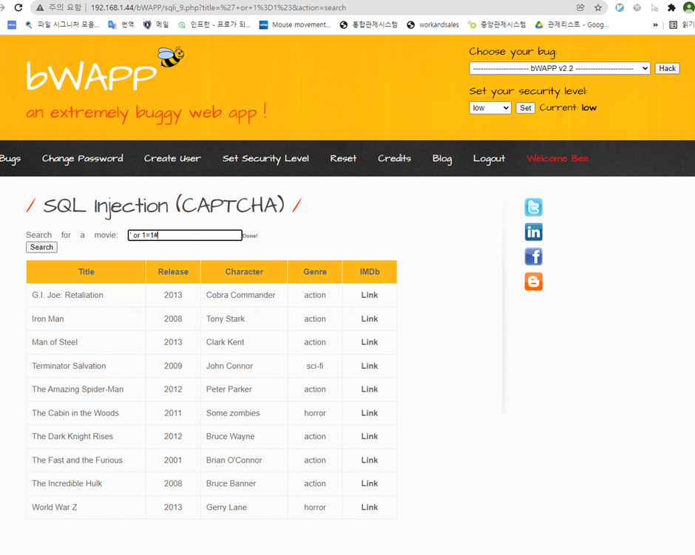
Task: Click the gray globe extension icon
Action: point(637,7)
